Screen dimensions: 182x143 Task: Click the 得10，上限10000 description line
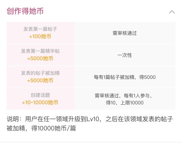[125, 103]
